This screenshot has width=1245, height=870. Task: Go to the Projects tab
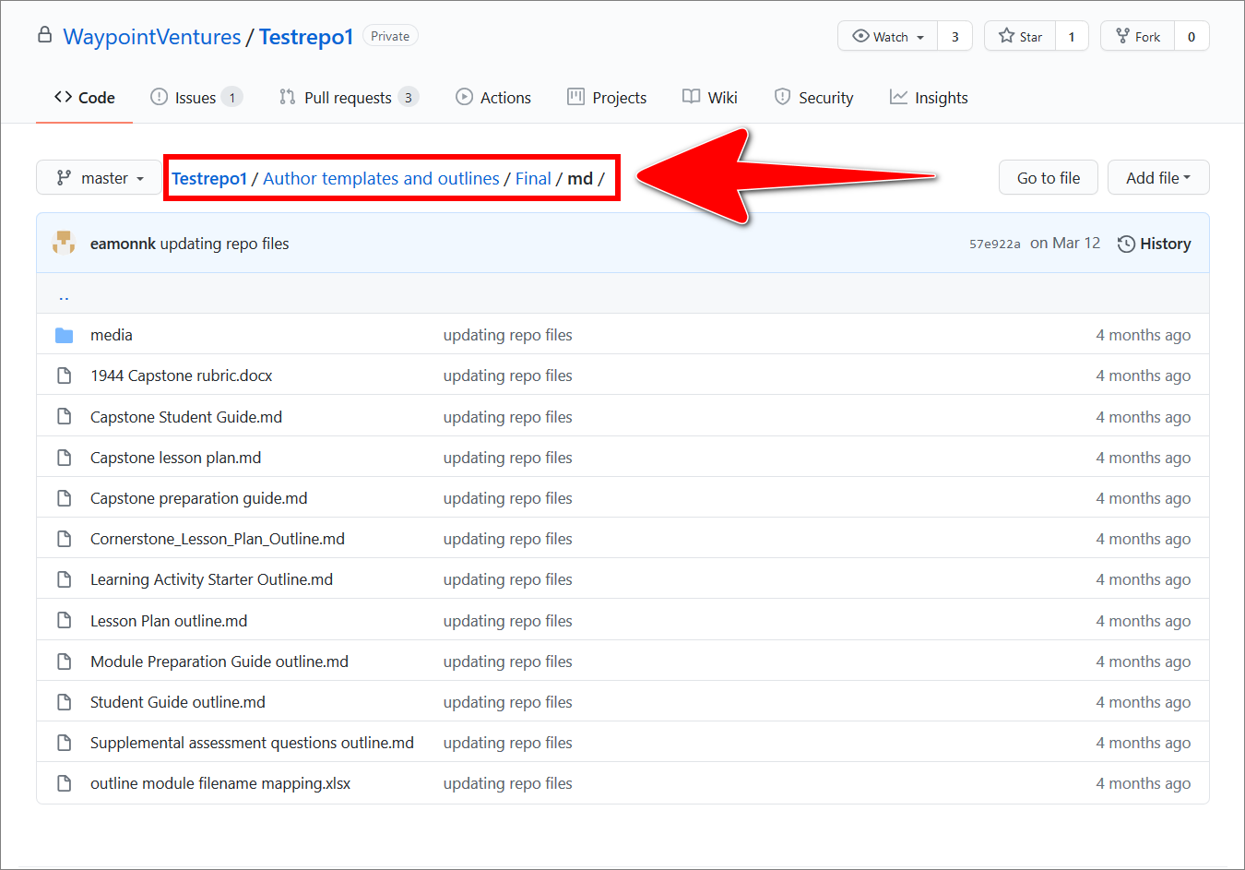coord(607,98)
